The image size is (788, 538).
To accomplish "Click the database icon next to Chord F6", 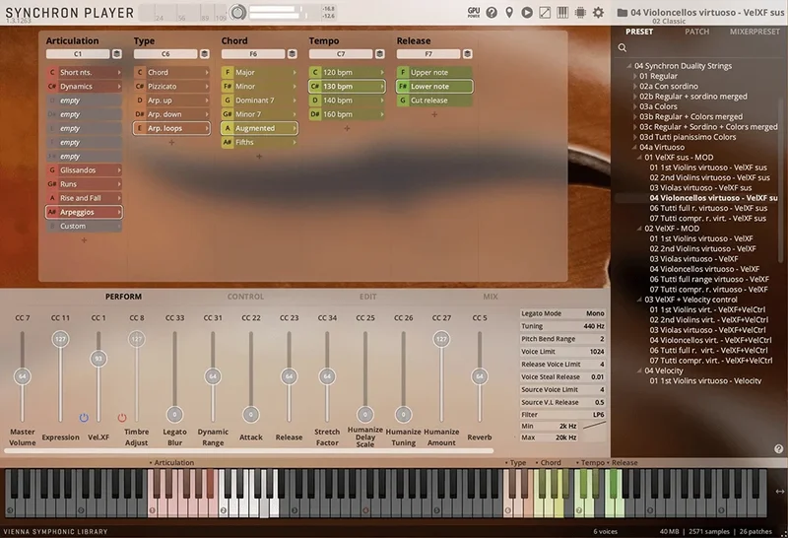I will 292,54.
